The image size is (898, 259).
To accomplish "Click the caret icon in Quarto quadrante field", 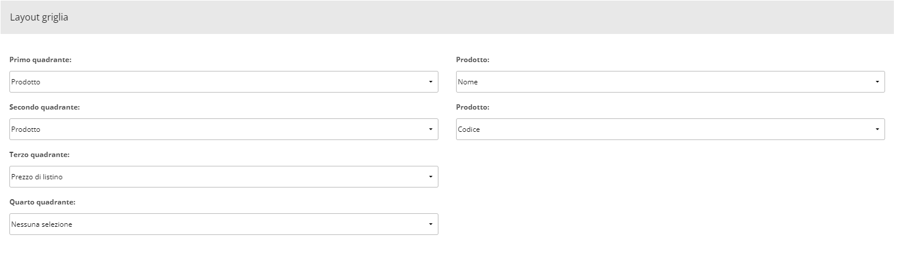I will coord(430,224).
